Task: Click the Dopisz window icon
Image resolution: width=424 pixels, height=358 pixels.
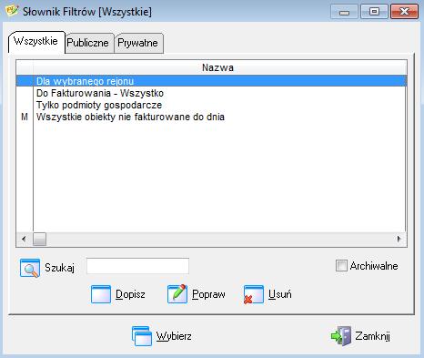Action: tap(101, 294)
